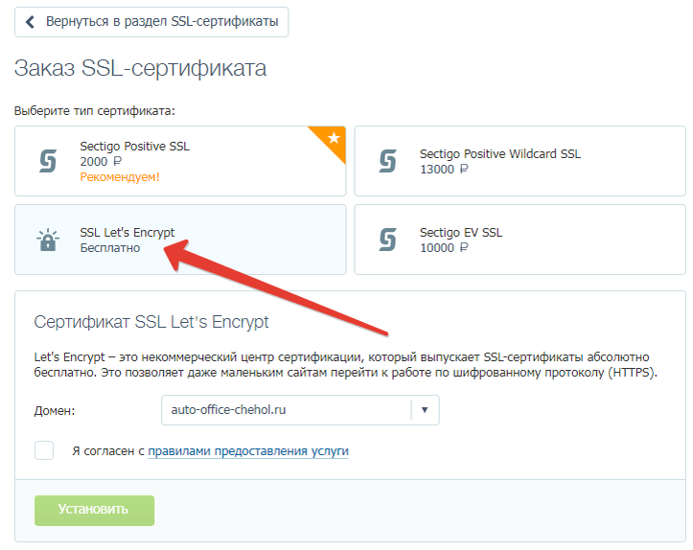The height and width of the screenshot is (550, 693).
Task: Click the 10000 ₽ price text
Action: coord(444,248)
